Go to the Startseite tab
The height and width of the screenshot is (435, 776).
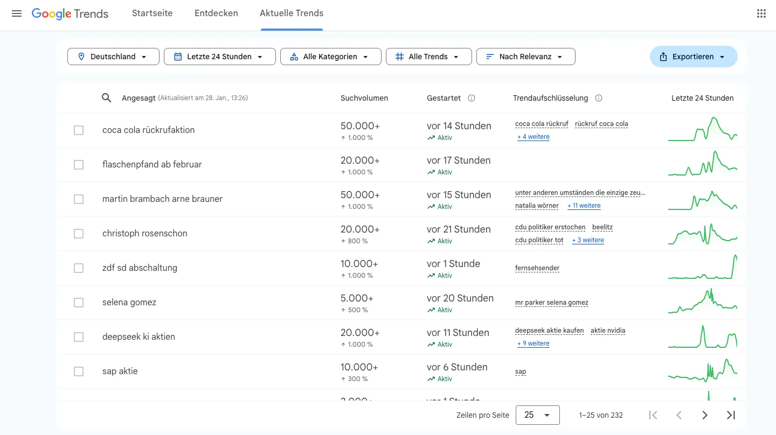(x=153, y=13)
